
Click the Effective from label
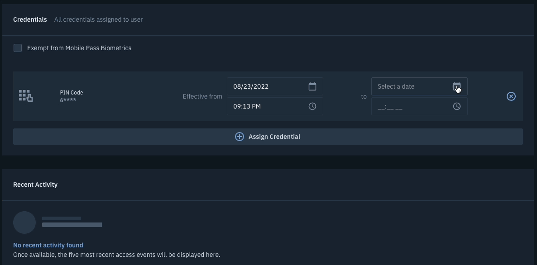coord(202,96)
